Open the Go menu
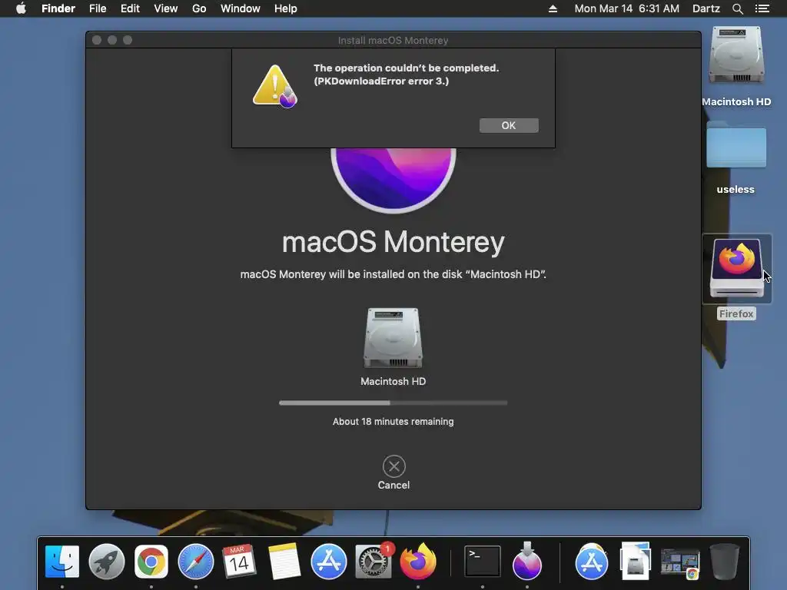This screenshot has width=787, height=590. tap(199, 8)
